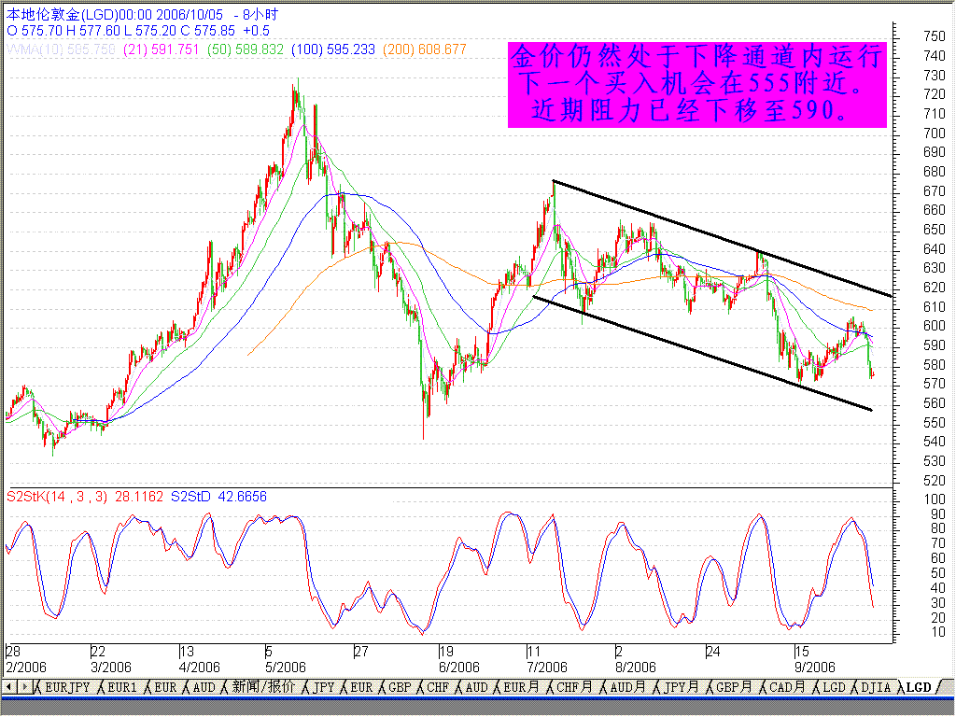Click the tab scroll right arrow
Viewport: 956px width, 717px height.
pyautogui.click(x=24, y=687)
